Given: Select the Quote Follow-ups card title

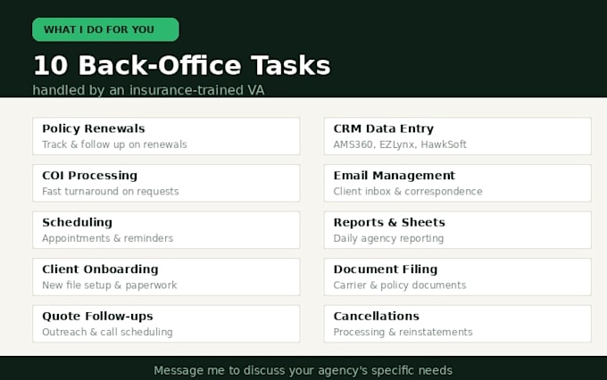Looking at the screenshot, I should tap(97, 316).
